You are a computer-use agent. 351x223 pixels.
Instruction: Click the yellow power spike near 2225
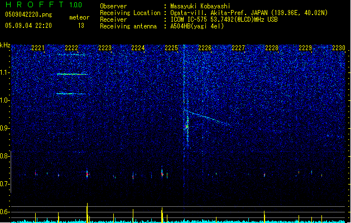pyautogui.click(x=162, y=215)
